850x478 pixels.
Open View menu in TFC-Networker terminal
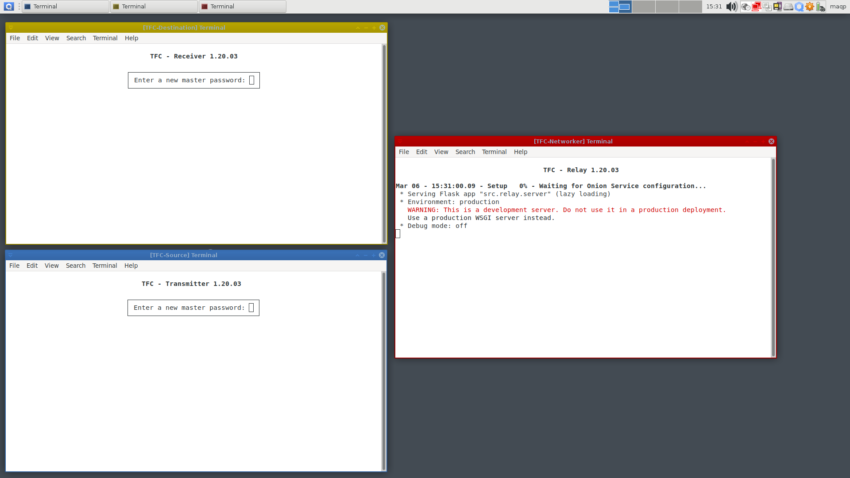[x=441, y=152]
